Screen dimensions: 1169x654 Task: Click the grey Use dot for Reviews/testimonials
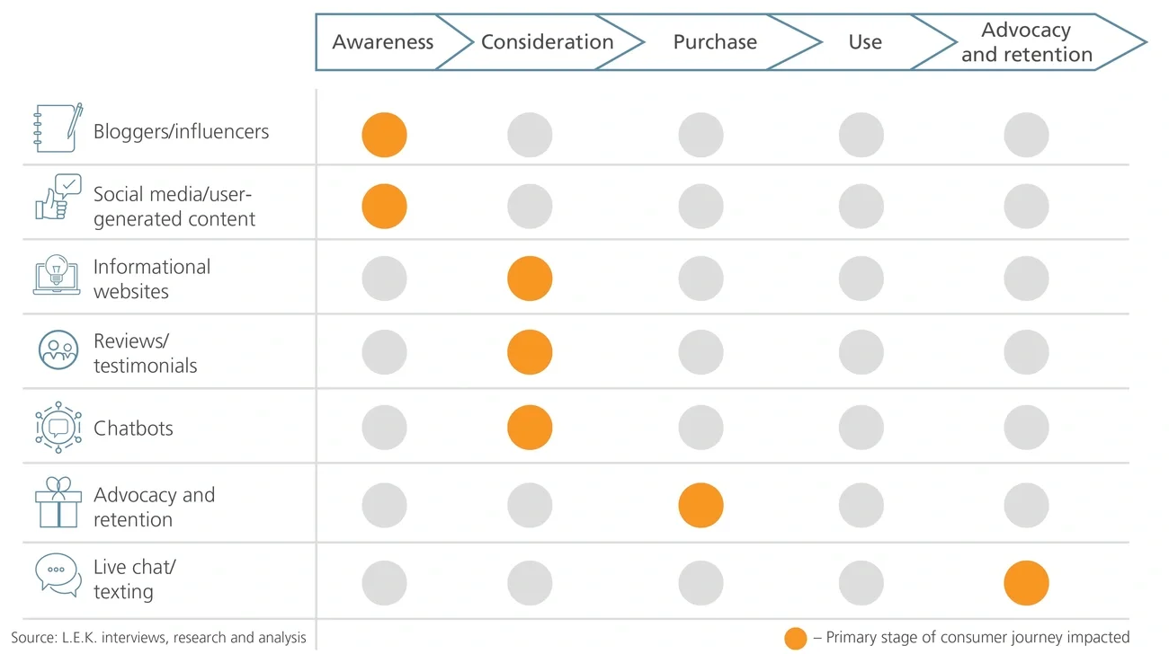861,352
